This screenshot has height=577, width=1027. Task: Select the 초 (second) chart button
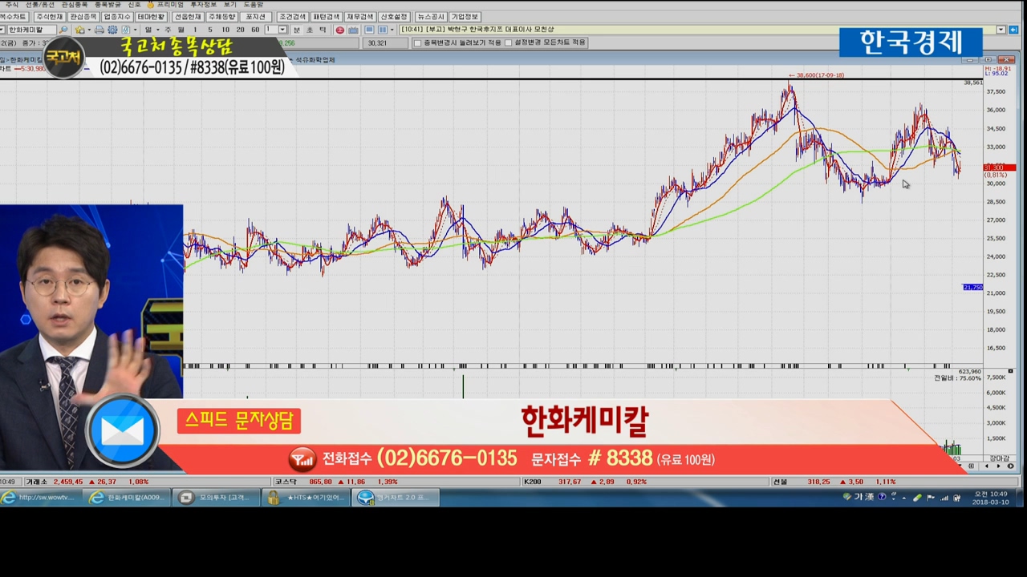point(310,30)
